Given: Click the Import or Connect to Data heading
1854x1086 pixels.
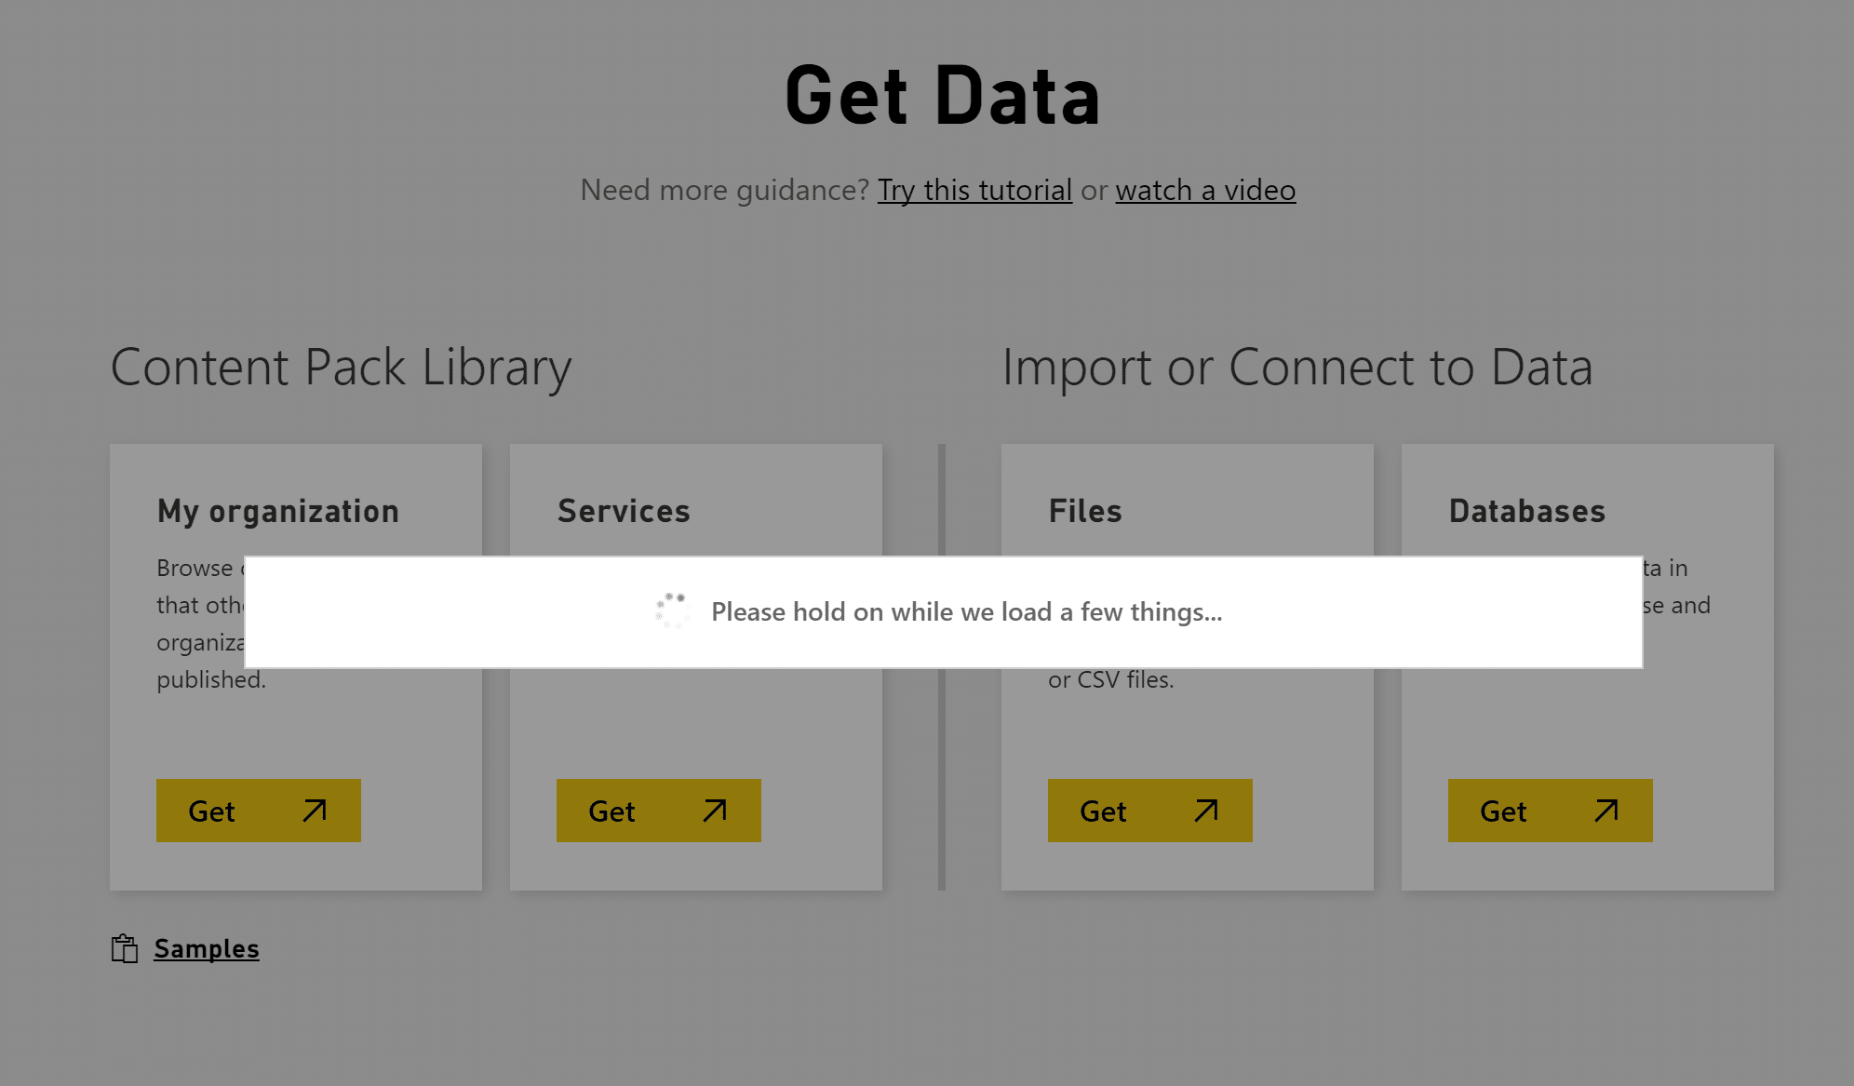Looking at the screenshot, I should pyautogui.click(x=1297, y=367).
